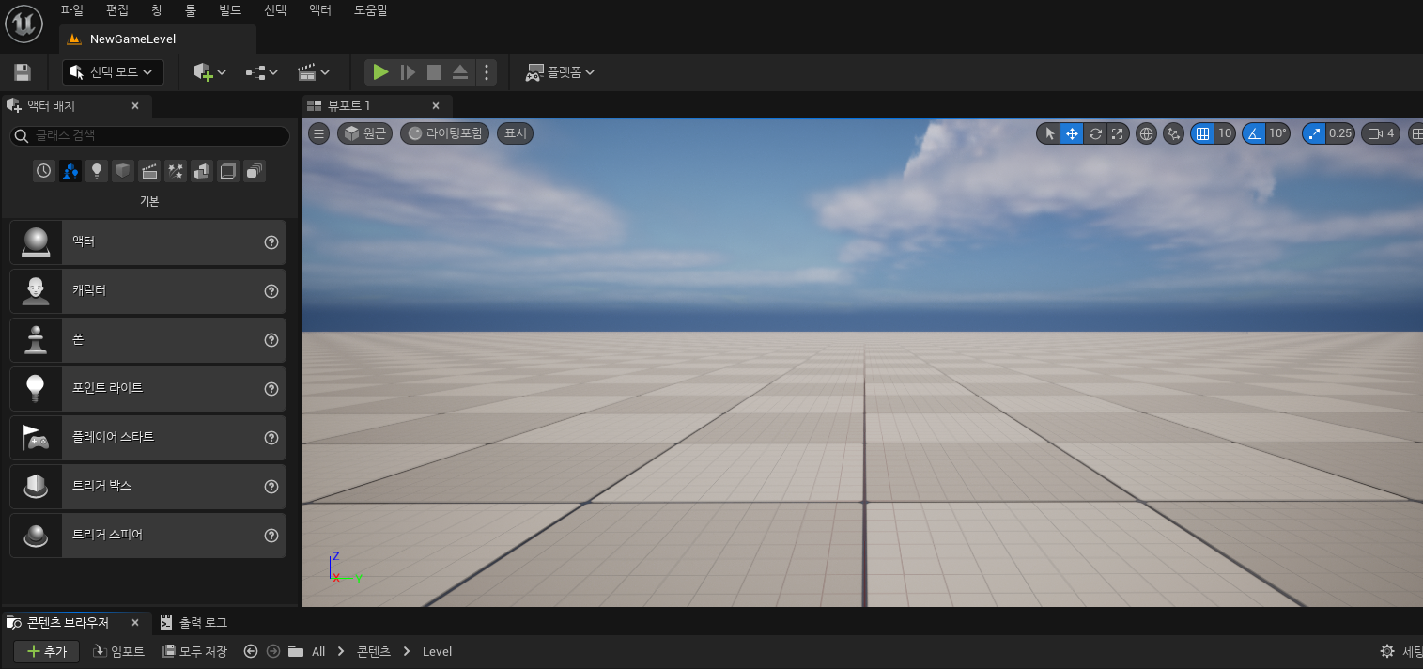Select the 플레이어 스타트 entry

pos(148,438)
